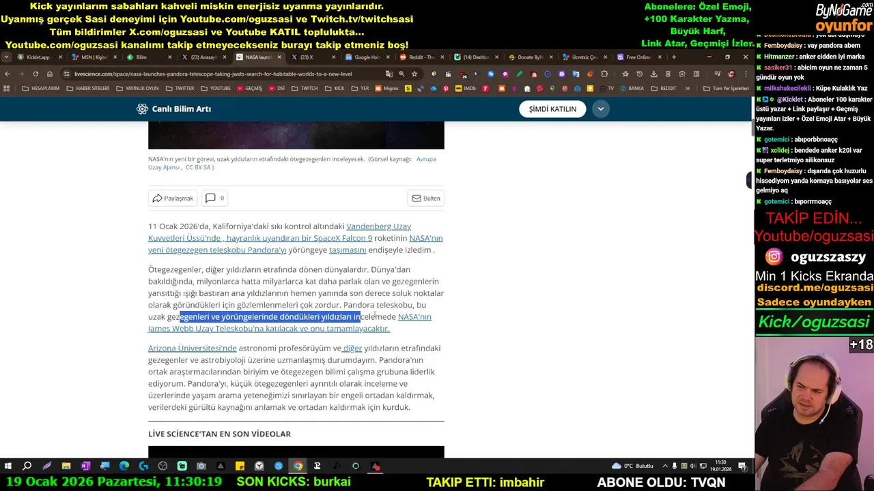The height and width of the screenshot is (491, 874).
Task: Open a new tab with plus button
Action: click(674, 57)
